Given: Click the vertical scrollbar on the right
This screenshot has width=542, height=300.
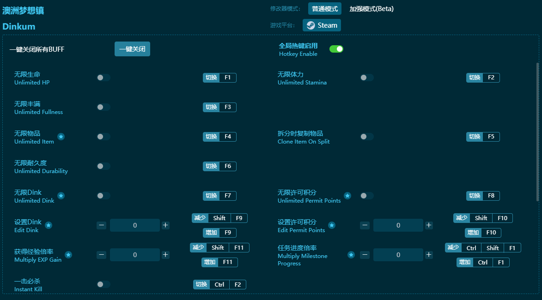Looking at the screenshot, I should pyautogui.click(x=537, y=132).
